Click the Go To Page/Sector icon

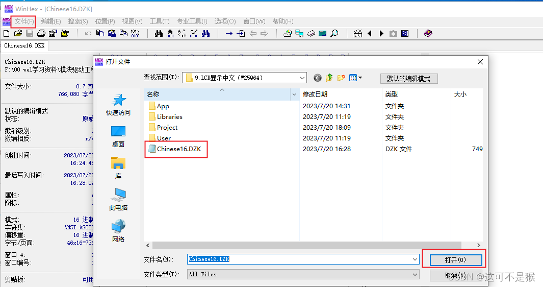point(241,33)
